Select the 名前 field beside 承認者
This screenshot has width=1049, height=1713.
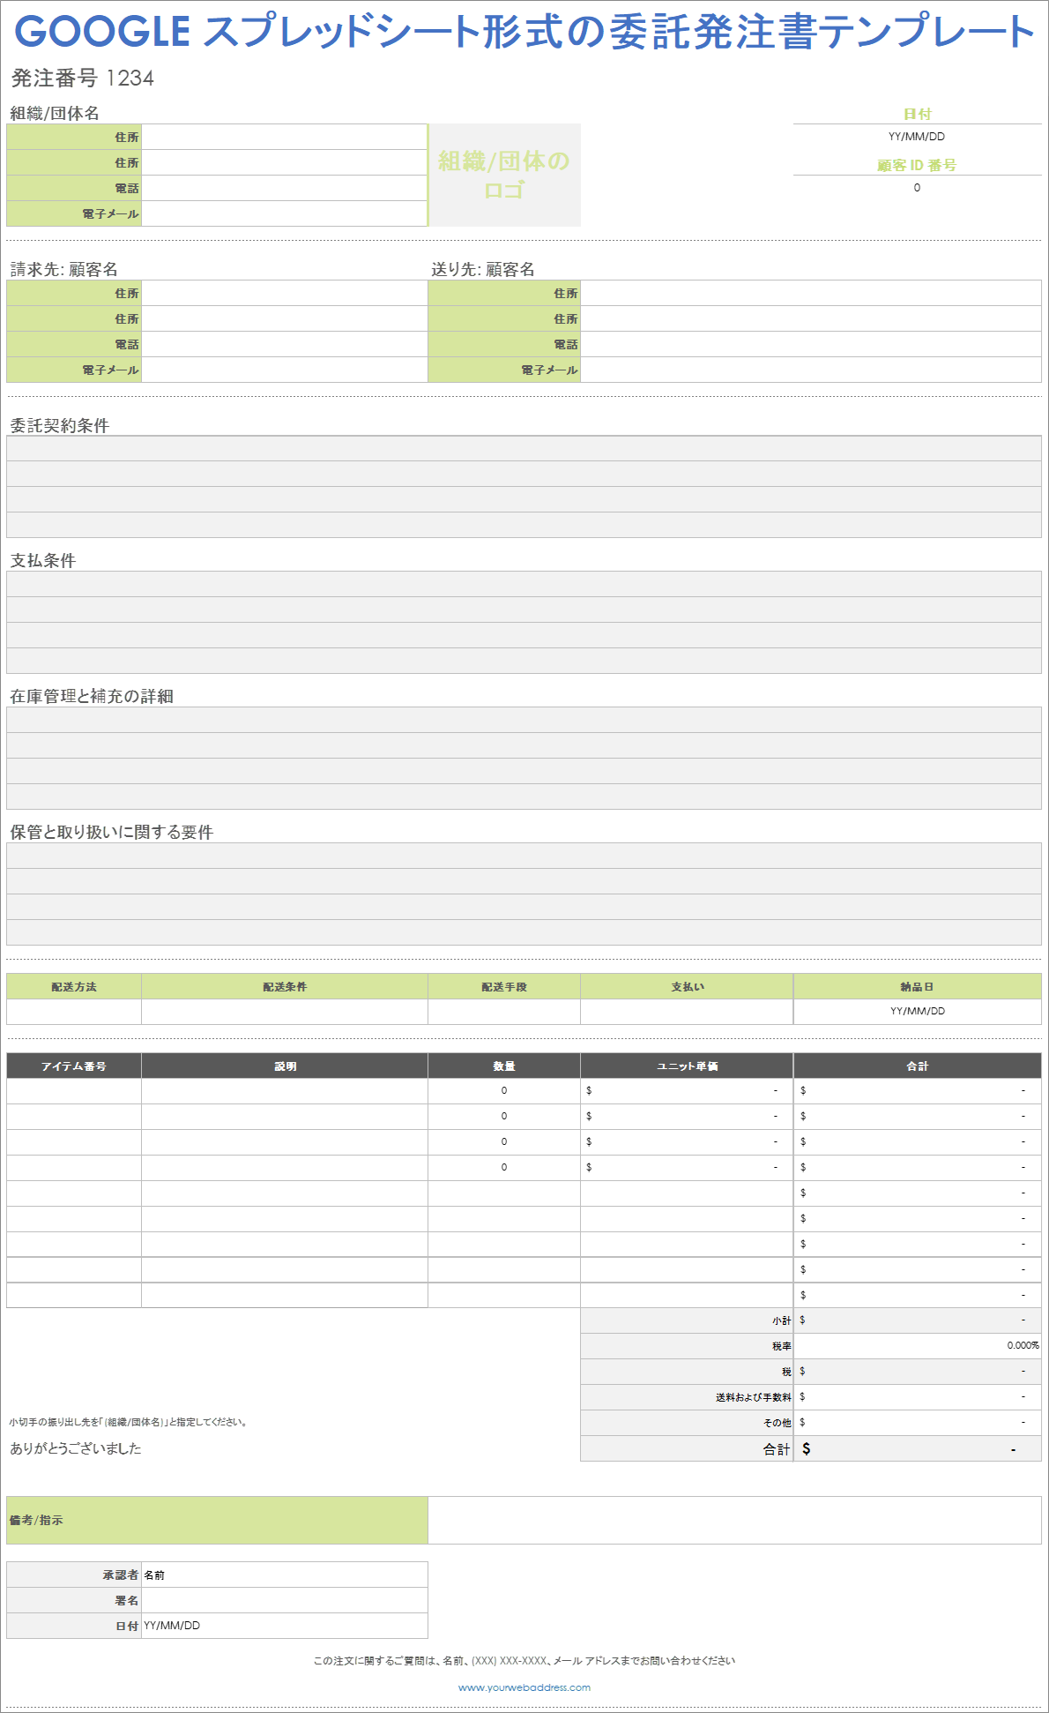pyautogui.click(x=284, y=1575)
